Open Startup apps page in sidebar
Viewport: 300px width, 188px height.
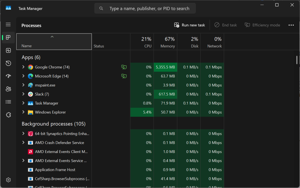[8, 76]
